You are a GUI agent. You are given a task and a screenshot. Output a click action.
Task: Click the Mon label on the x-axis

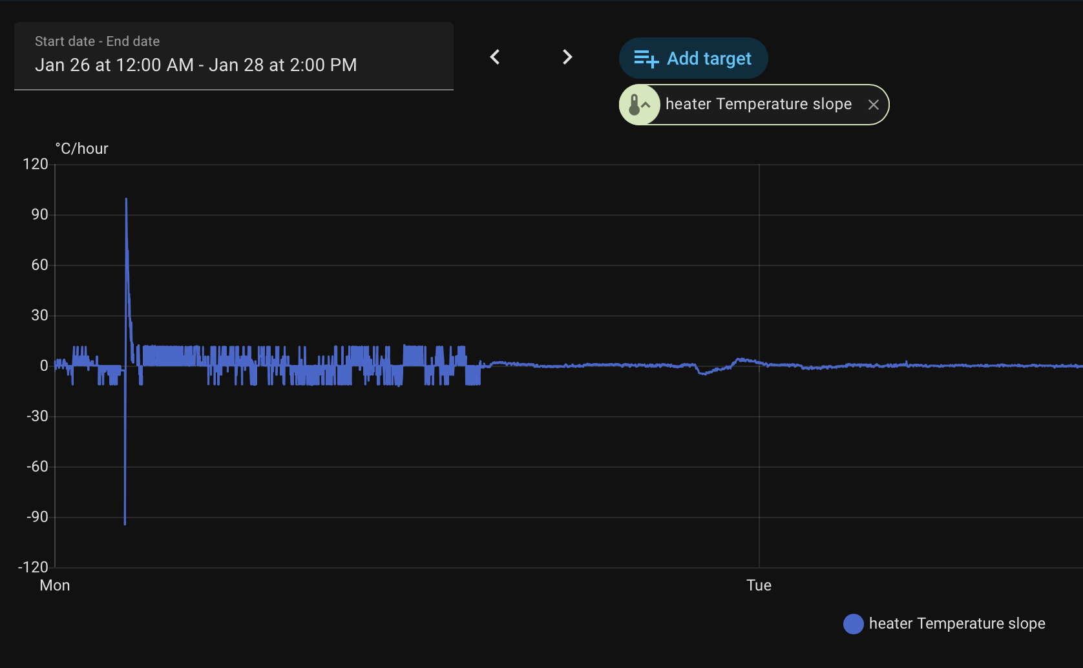pyautogui.click(x=55, y=585)
